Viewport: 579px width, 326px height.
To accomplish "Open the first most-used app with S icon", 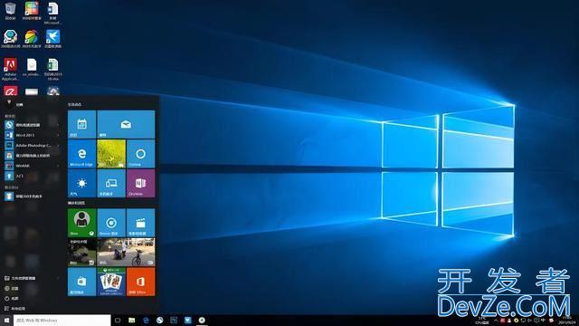I will [x=32, y=125].
